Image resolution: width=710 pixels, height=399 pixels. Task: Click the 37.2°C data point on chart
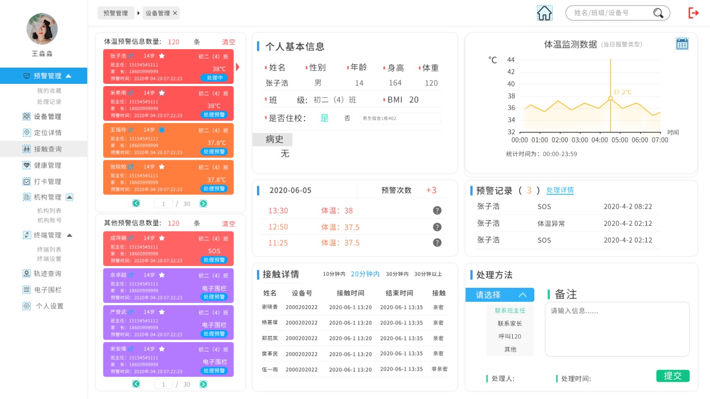[x=610, y=98]
